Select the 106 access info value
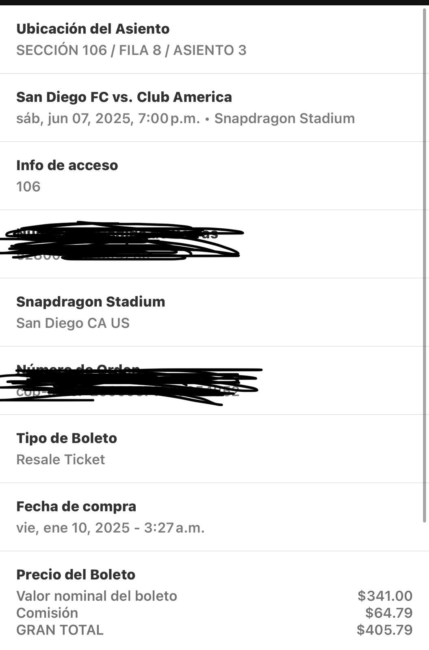Image resolution: width=429 pixels, height=650 pixels. (28, 187)
